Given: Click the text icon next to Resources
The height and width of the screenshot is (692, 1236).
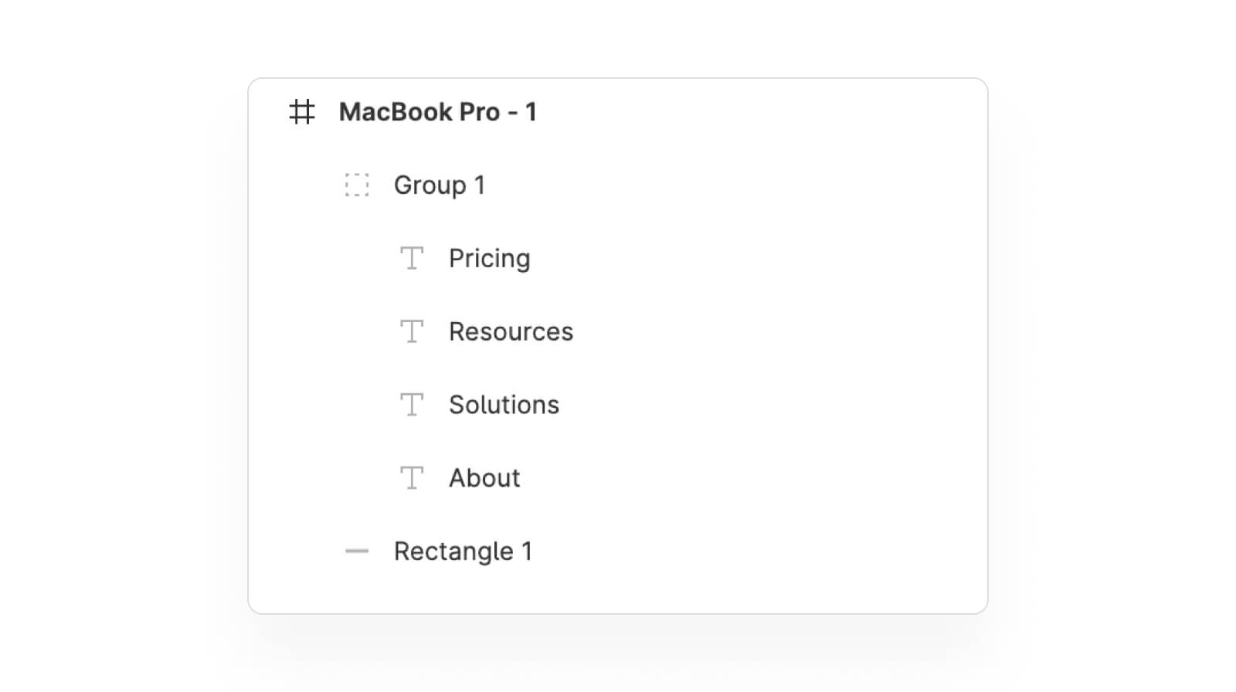Looking at the screenshot, I should pyautogui.click(x=412, y=331).
